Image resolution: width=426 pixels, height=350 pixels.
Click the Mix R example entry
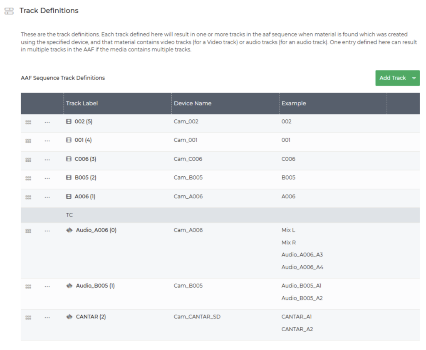(289, 242)
